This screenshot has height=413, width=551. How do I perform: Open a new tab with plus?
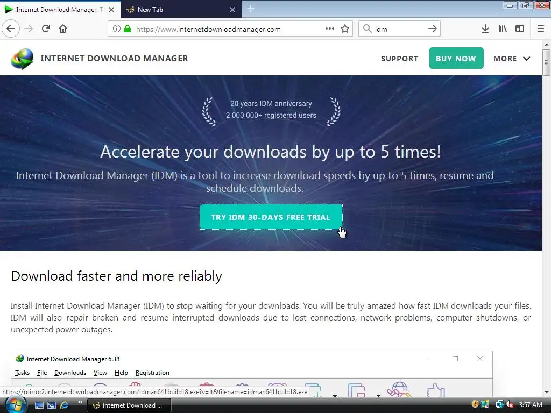(251, 9)
